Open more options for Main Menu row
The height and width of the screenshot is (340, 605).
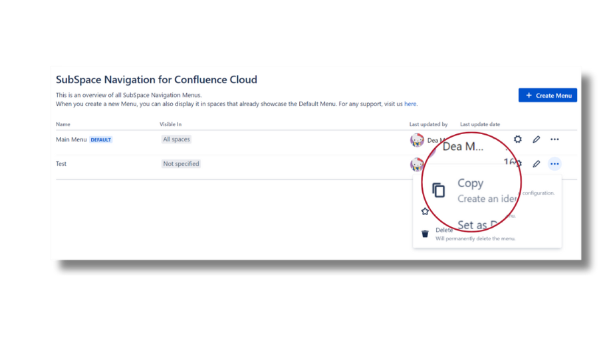(x=554, y=139)
